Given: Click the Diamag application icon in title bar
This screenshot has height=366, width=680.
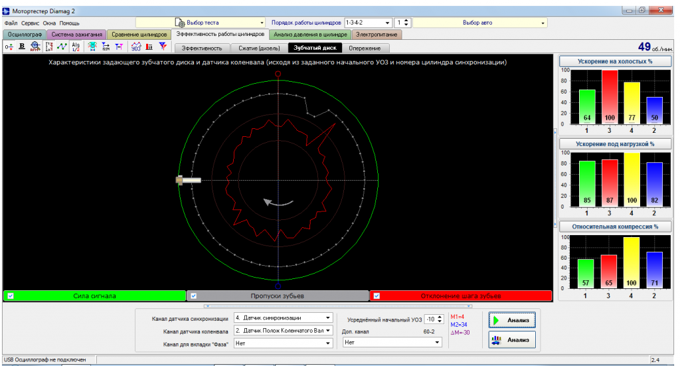Looking at the screenshot, I should point(6,11).
